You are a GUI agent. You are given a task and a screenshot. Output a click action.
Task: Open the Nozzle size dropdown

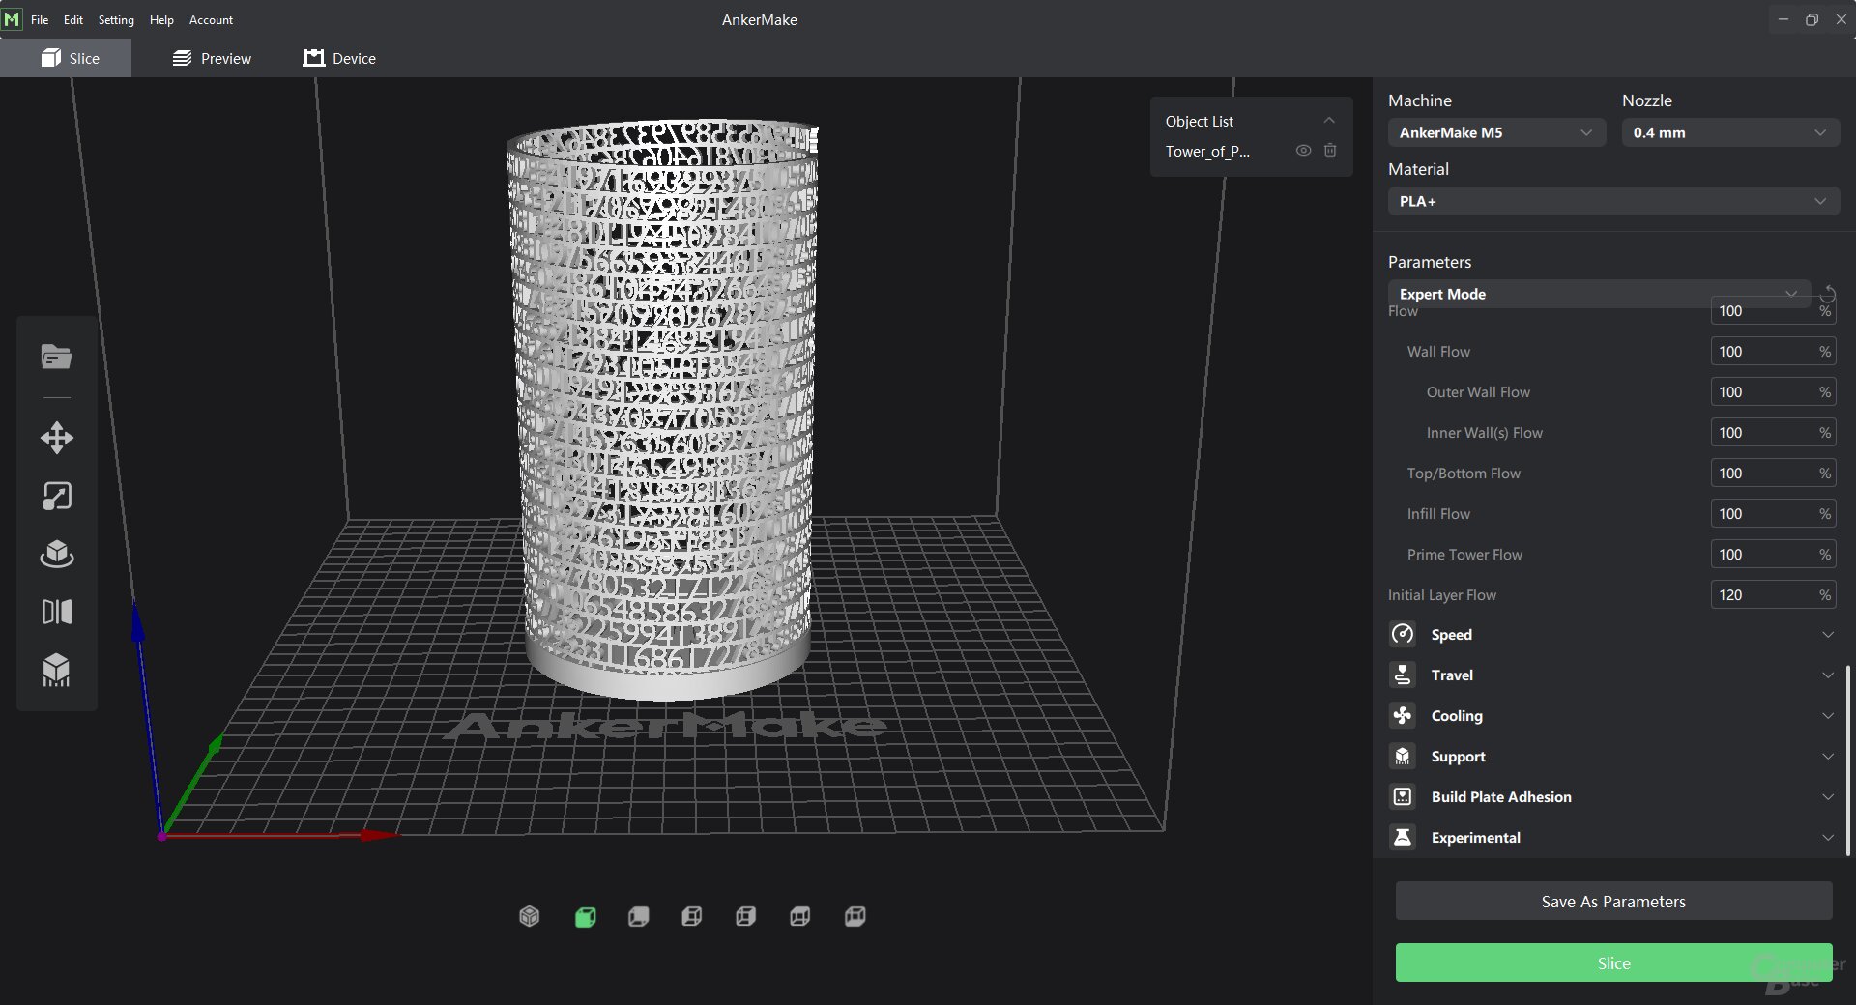coord(1728,132)
